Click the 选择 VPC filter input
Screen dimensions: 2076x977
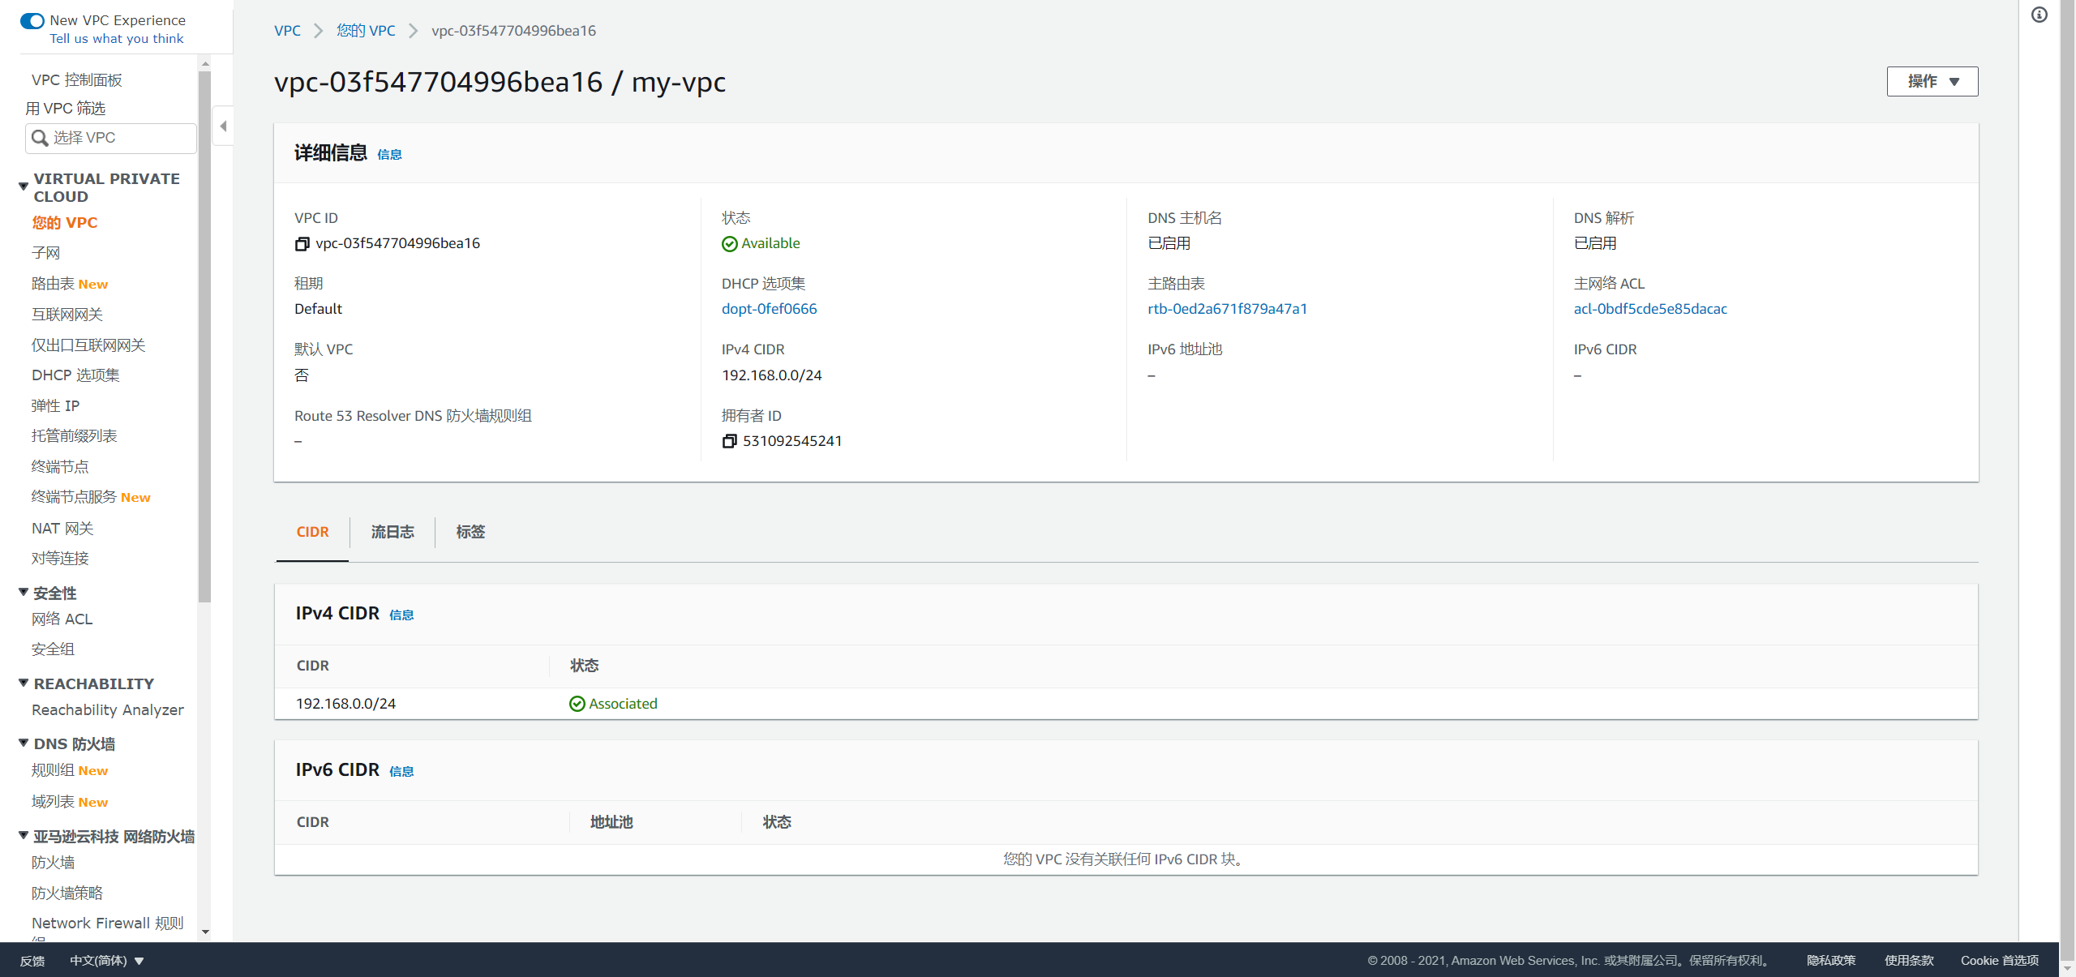click(111, 139)
